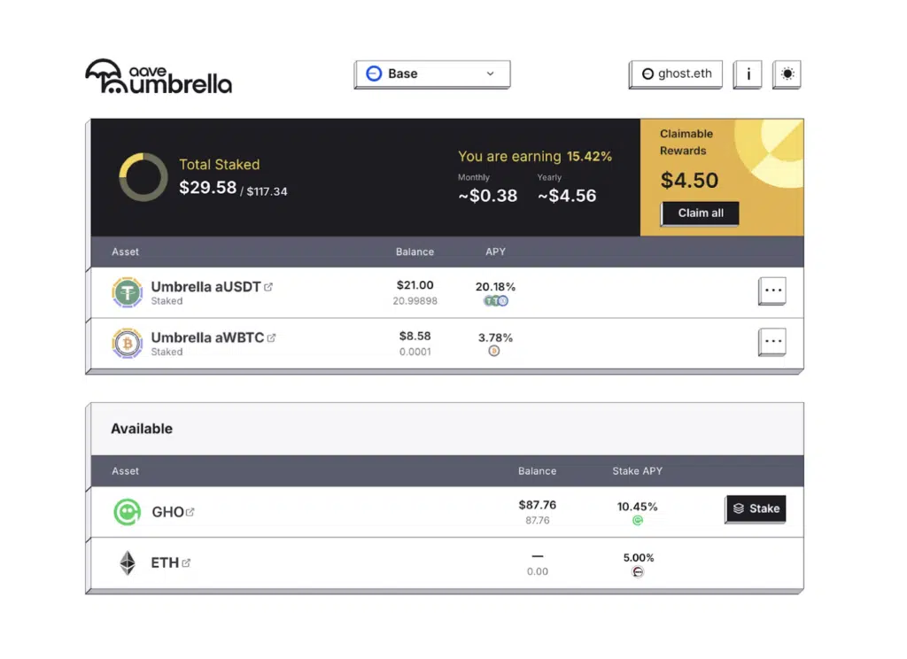The height and width of the screenshot is (659, 907).
Task: Click the $117.34 total value
Action: (x=267, y=191)
